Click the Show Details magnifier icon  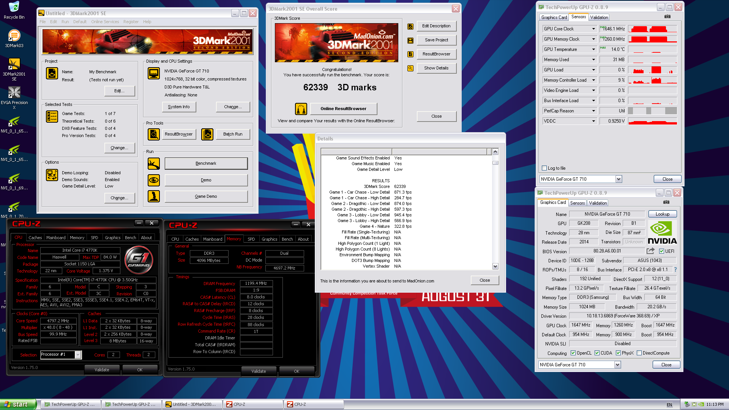point(410,68)
